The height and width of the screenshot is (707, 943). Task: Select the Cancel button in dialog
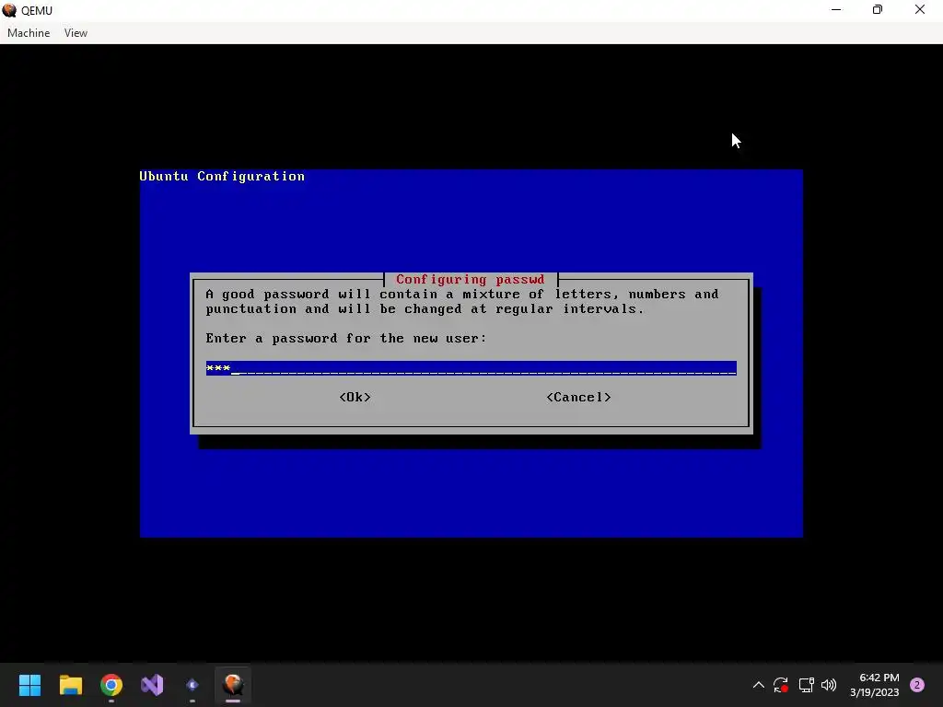[x=578, y=398]
